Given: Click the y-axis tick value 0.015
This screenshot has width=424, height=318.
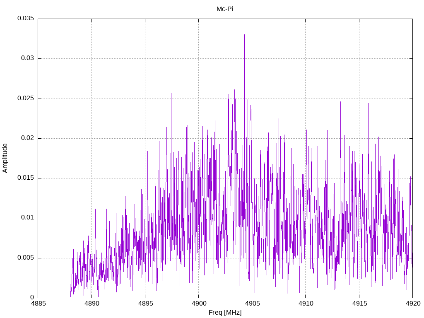Looking at the screenshot, I should click(x=26, y=178).
